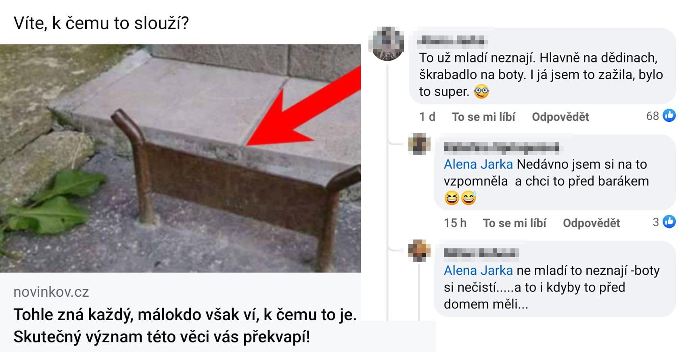Click the '15 h' comment timestamp
This screenshot has width=686, height=352.
[455, 223]
